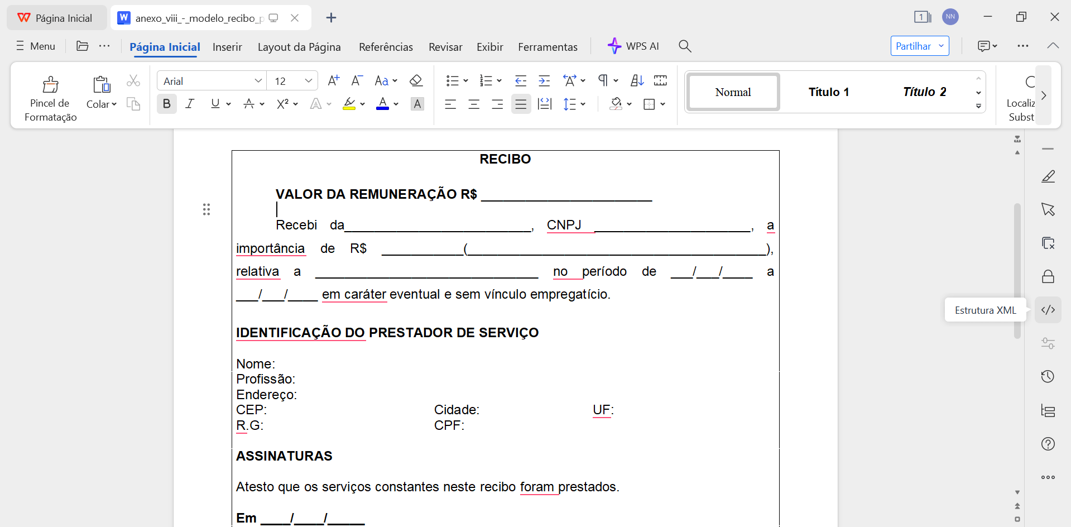Click the sort (A↓) icon
Screen dimensions: 1071x527
coord(636,80)
